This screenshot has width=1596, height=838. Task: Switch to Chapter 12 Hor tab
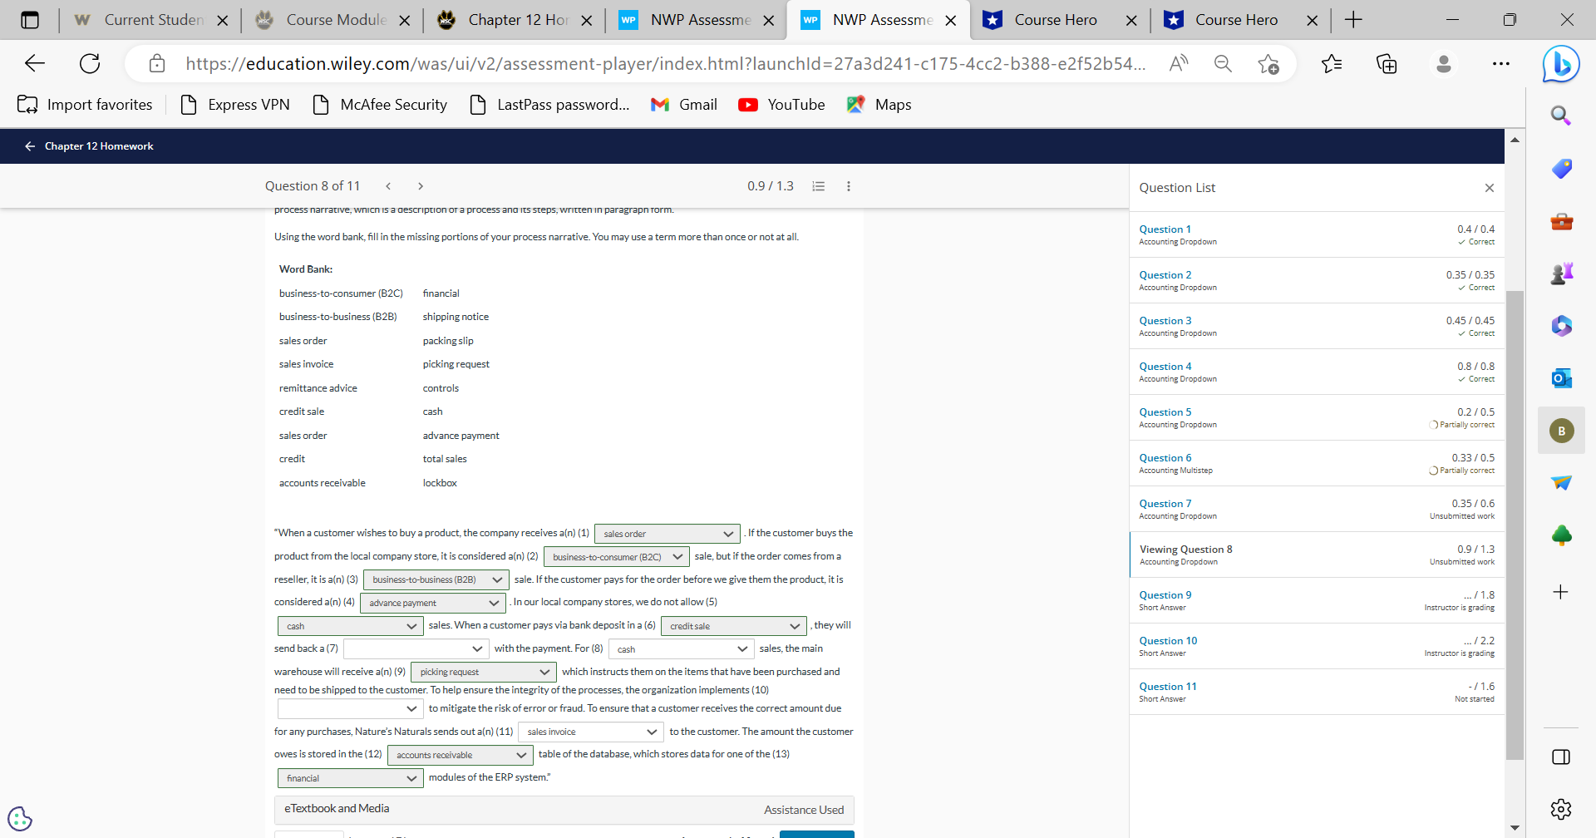point(515,20)
